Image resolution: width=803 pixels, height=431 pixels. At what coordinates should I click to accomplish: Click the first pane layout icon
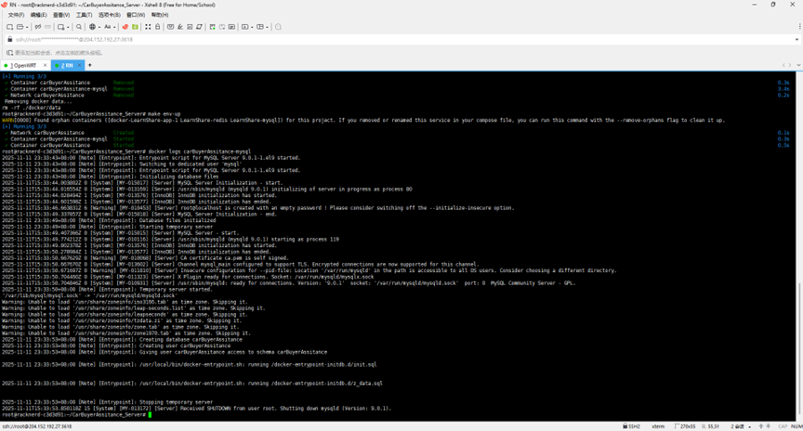click(244, 27)
